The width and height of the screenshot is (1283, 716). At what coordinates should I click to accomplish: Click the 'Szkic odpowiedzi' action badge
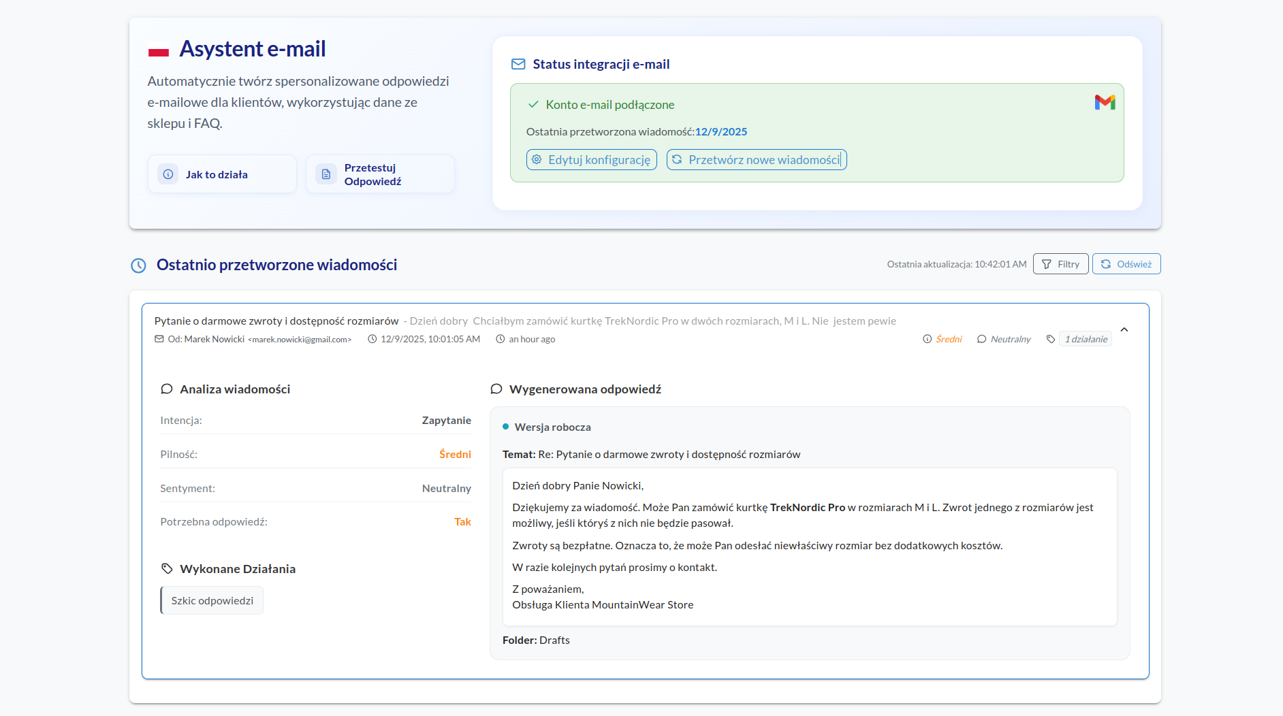point(212,600)
